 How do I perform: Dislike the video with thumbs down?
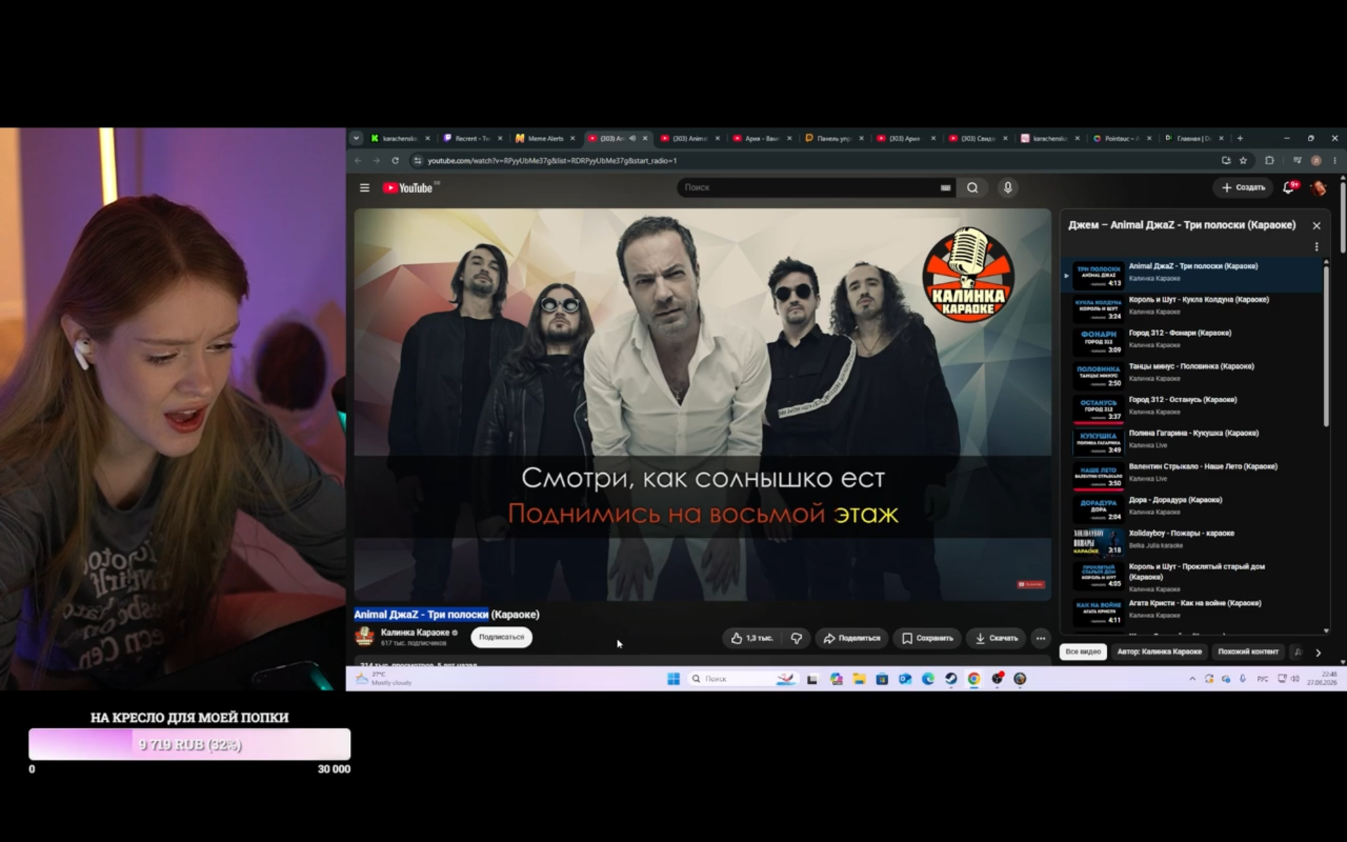[796, 638]
